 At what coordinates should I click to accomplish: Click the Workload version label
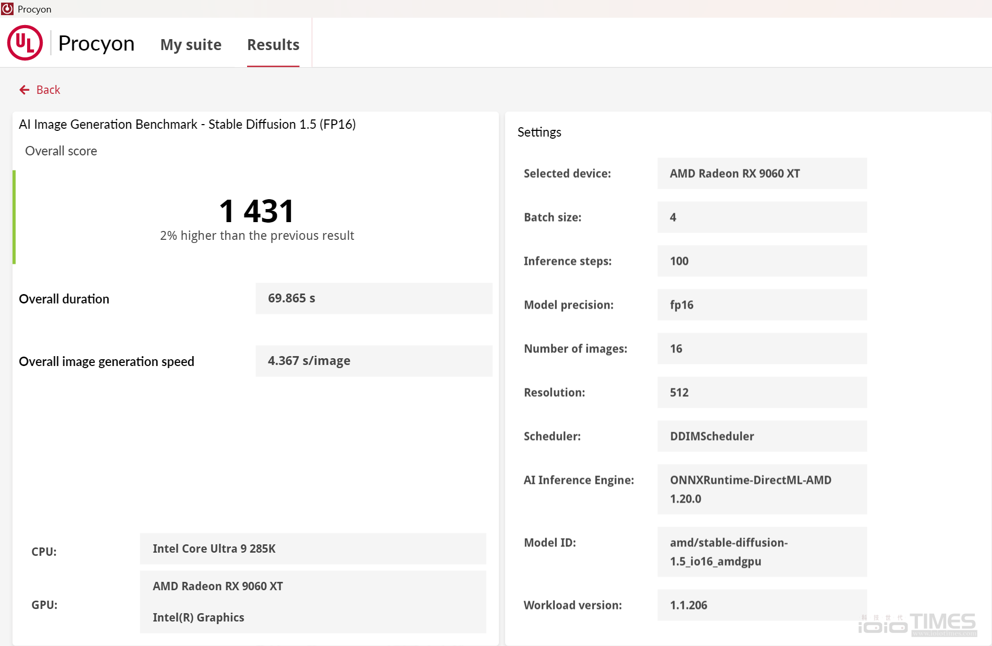(572, 605)
